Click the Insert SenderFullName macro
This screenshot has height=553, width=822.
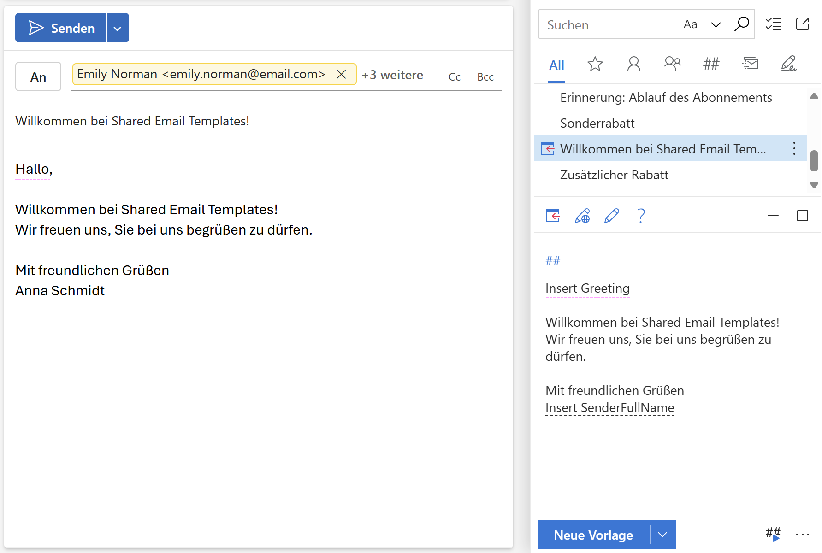[x=609, y=408]
